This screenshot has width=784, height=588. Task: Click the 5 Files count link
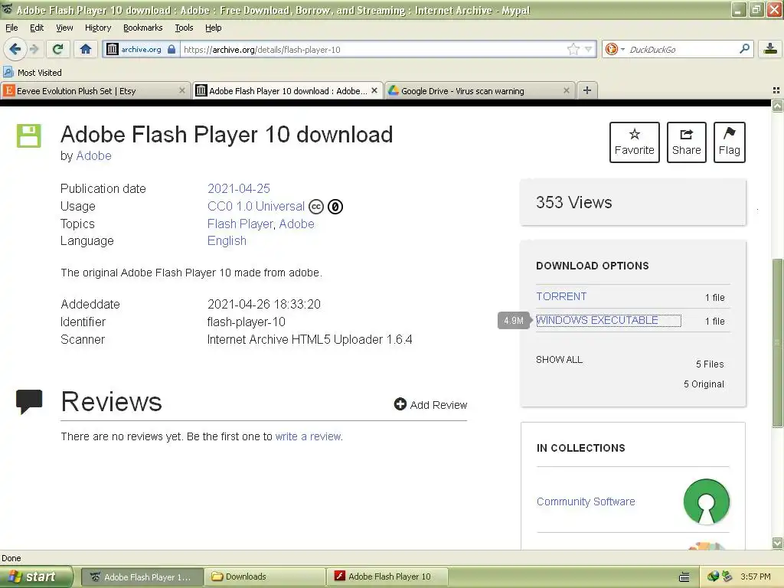click(x=710, y=364)
